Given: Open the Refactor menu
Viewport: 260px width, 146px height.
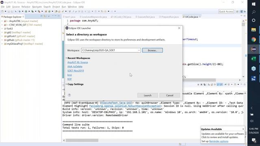Looking at the screenshot, I should (26, 7).
